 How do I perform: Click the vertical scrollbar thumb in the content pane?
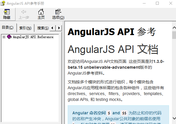point(174,35)
